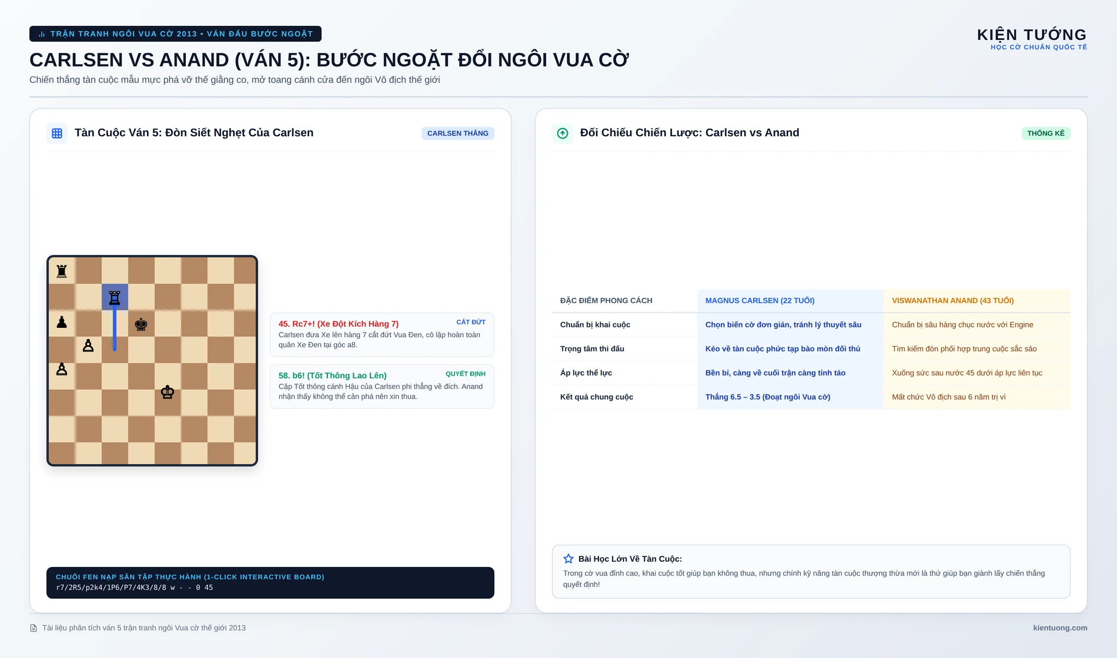
Task: Select the white pawn on b5
Action: pos(88,345)
